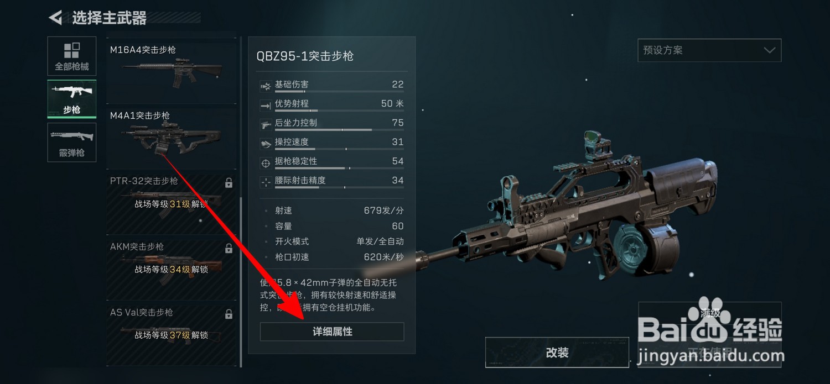Click the 据枪稳定性 crosshair stat icon

[x=266, y=162]
